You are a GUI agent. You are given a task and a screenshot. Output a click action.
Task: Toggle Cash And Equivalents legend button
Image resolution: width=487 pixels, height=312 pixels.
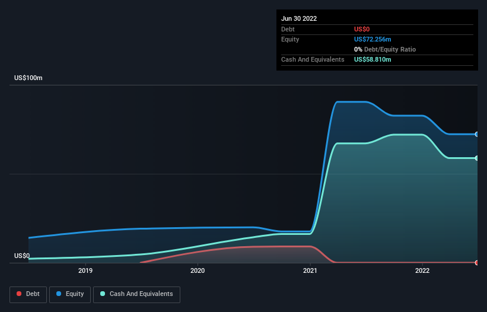click(x=136, y=294)
